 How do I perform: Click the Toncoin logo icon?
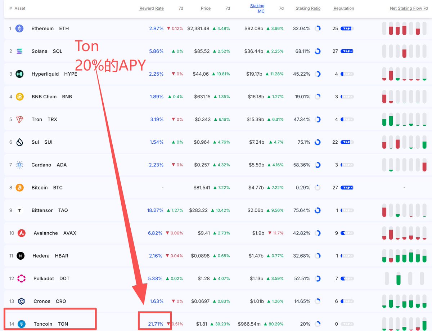pos(22,324)
